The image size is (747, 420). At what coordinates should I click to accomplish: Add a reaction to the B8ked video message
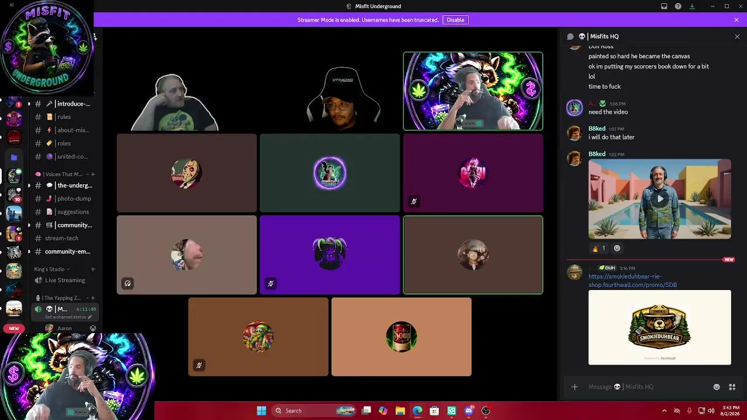(x=617, y=249)
